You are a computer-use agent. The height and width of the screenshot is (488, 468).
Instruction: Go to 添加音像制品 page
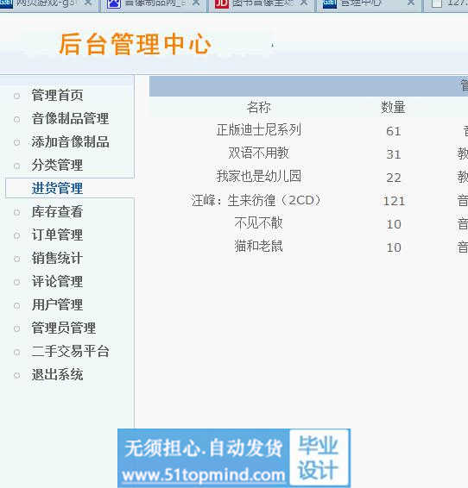click(x=71, y=142)
